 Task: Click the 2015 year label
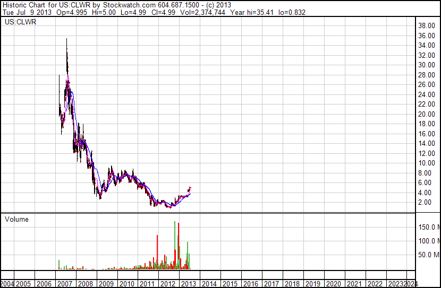(230, 284)
